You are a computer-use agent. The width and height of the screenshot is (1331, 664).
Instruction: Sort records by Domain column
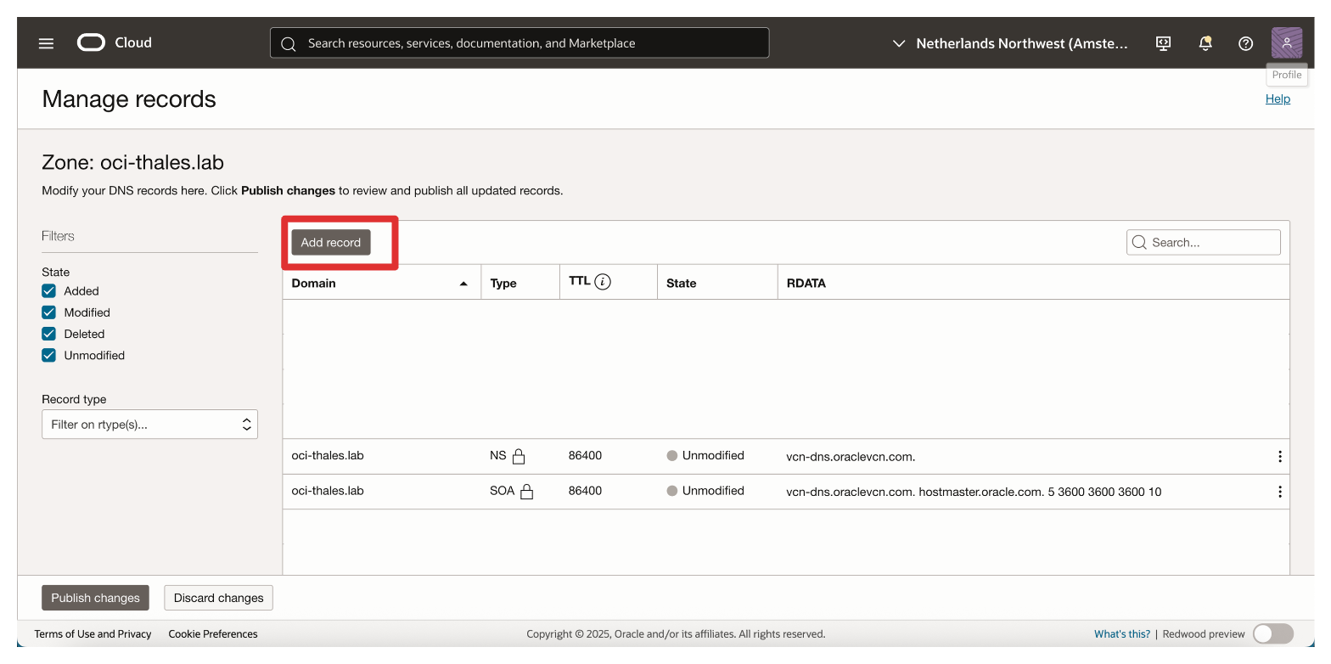(x=379, y=284)
